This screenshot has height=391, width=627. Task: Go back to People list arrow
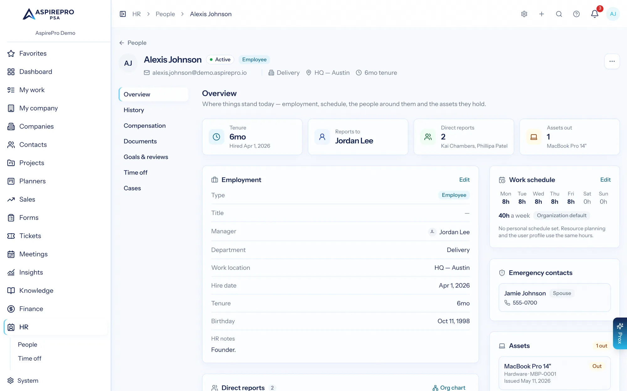(133, 43)
